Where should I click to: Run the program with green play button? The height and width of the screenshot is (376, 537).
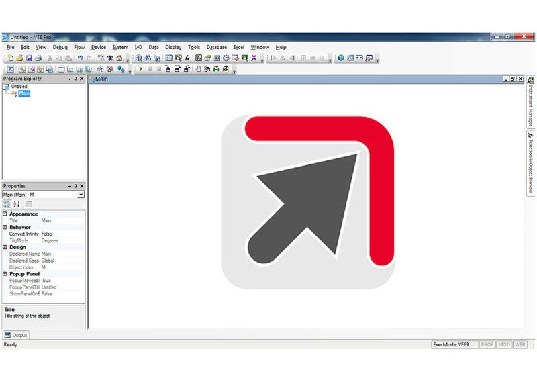[x=141, y=69]
